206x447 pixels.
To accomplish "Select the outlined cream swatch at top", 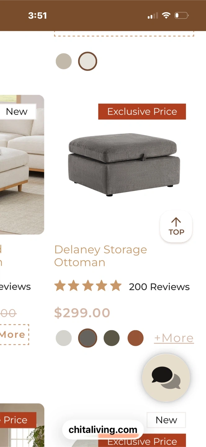I will (87, 61).
